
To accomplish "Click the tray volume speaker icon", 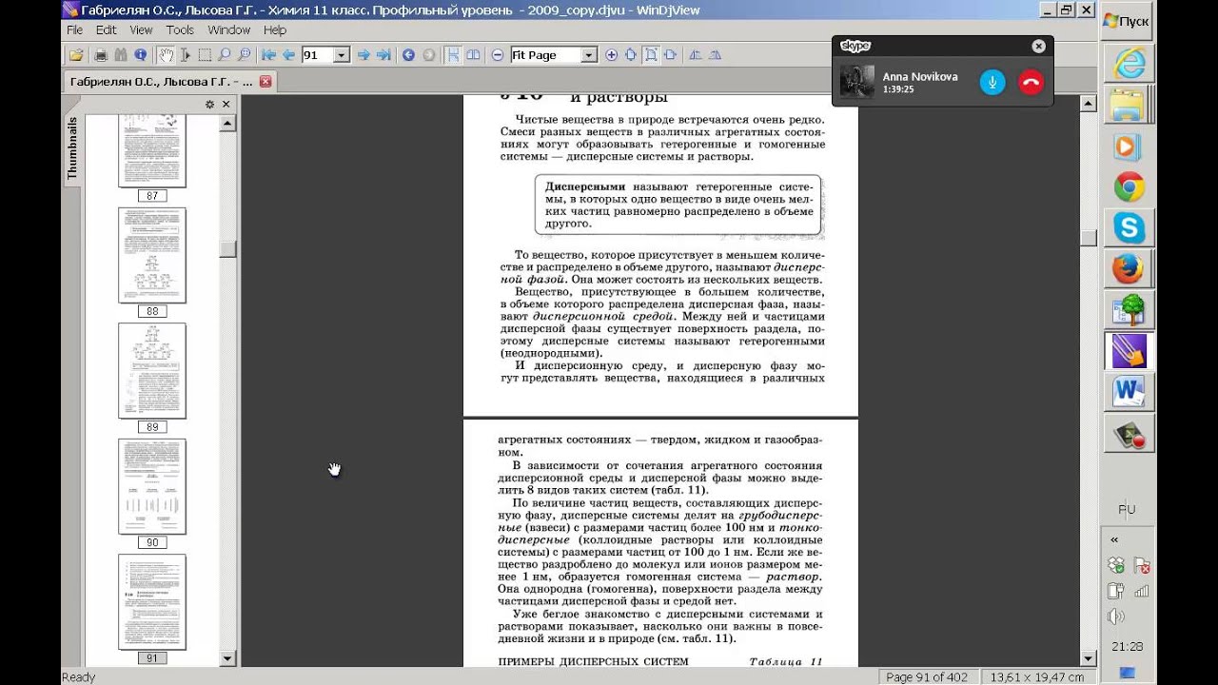I will 1116,616.
